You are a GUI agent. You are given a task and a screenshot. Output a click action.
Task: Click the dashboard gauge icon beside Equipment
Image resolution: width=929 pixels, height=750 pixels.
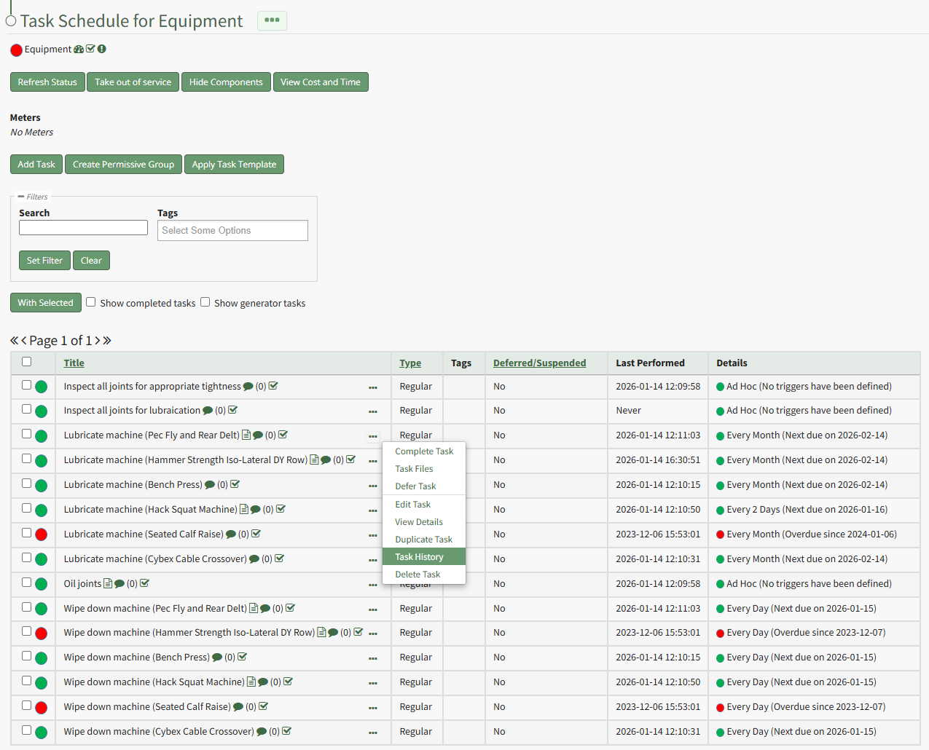tap(79, 50)
